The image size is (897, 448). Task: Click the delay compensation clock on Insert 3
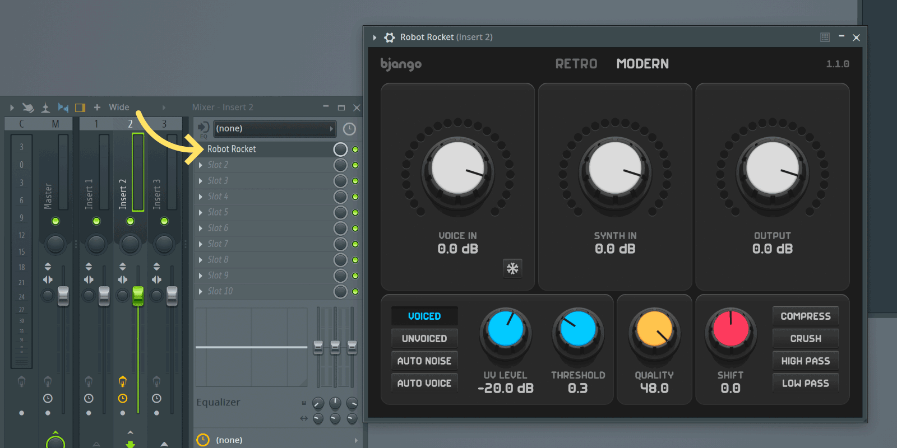coord(156,399)
